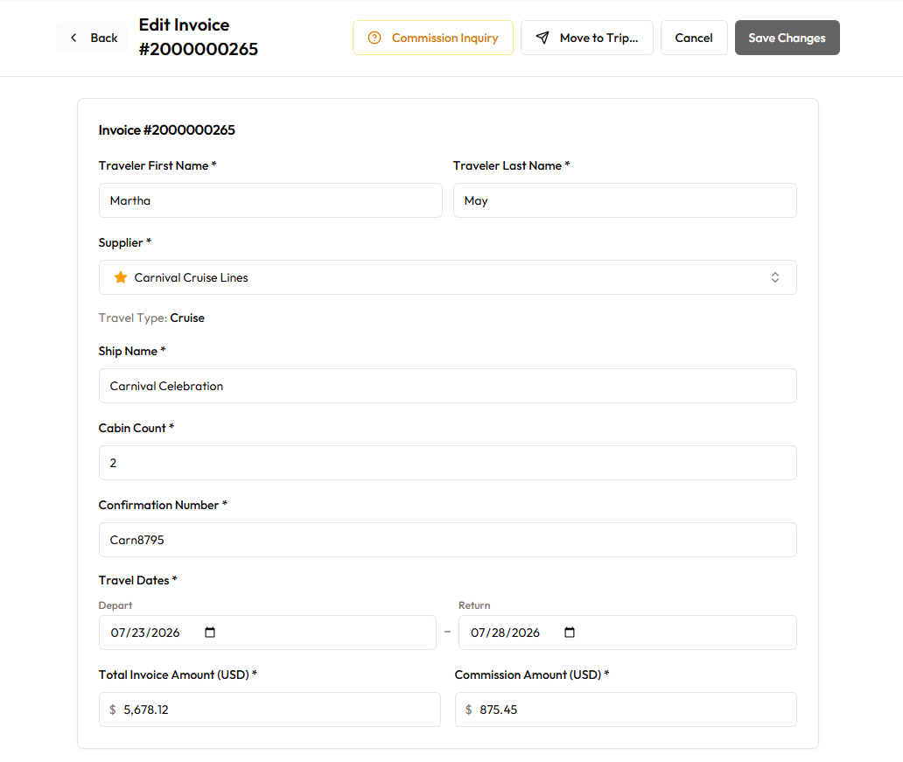Click the Supplier label
The image size is (903, 762).
pyautogui.click(x=125, y=242)
